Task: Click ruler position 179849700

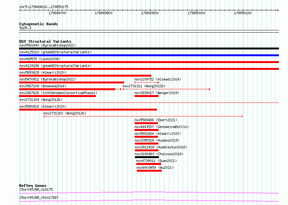Action: [57, 13]
